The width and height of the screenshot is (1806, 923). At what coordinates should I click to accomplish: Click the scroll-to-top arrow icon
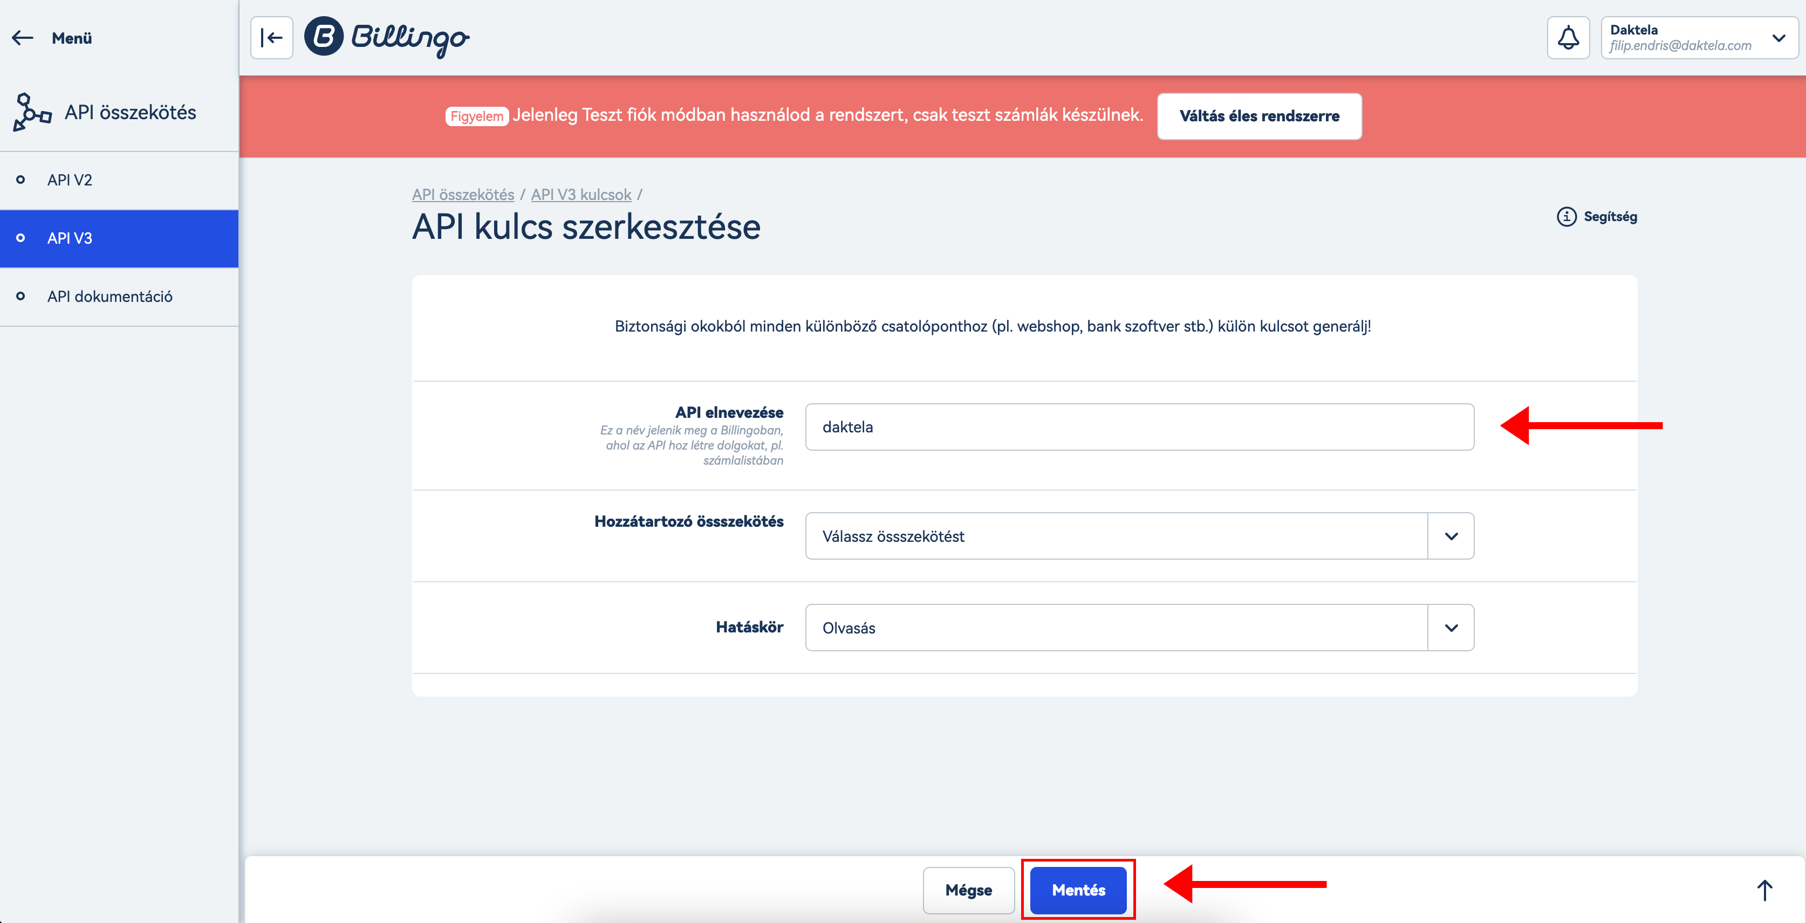click(x=1764, y=890)
